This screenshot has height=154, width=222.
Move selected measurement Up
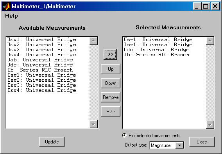(x=111, y=69)
